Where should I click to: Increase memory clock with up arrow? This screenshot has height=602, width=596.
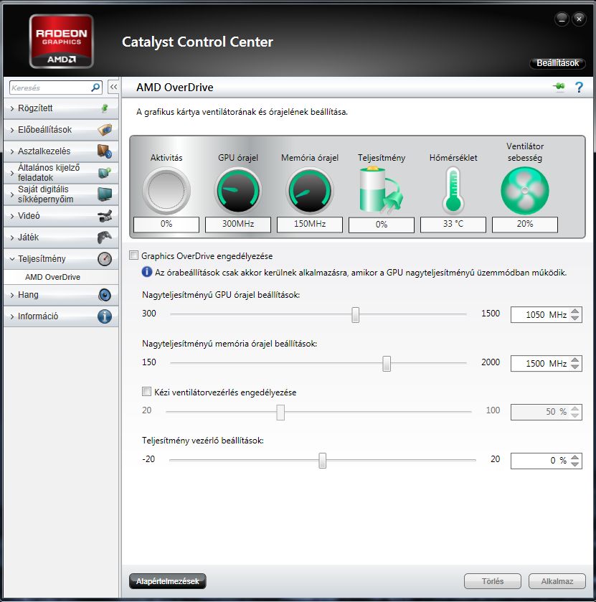click(x=575, y=359)
